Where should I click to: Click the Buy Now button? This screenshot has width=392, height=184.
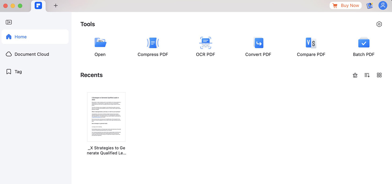click(x=346, y=5)
